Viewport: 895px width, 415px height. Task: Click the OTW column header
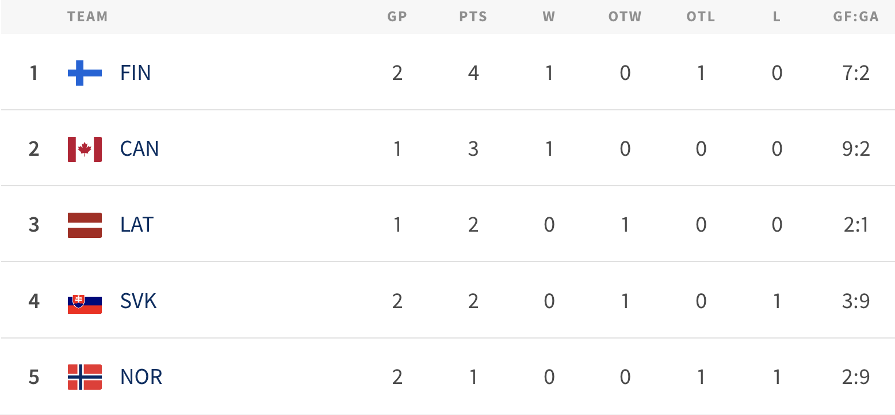click(625, 17)
